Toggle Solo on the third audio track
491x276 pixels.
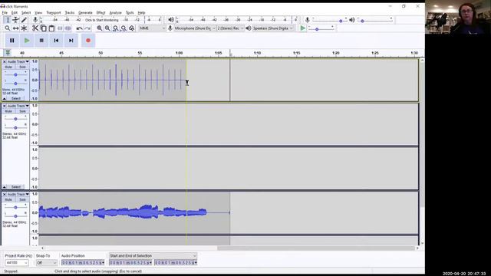(22, 199)
